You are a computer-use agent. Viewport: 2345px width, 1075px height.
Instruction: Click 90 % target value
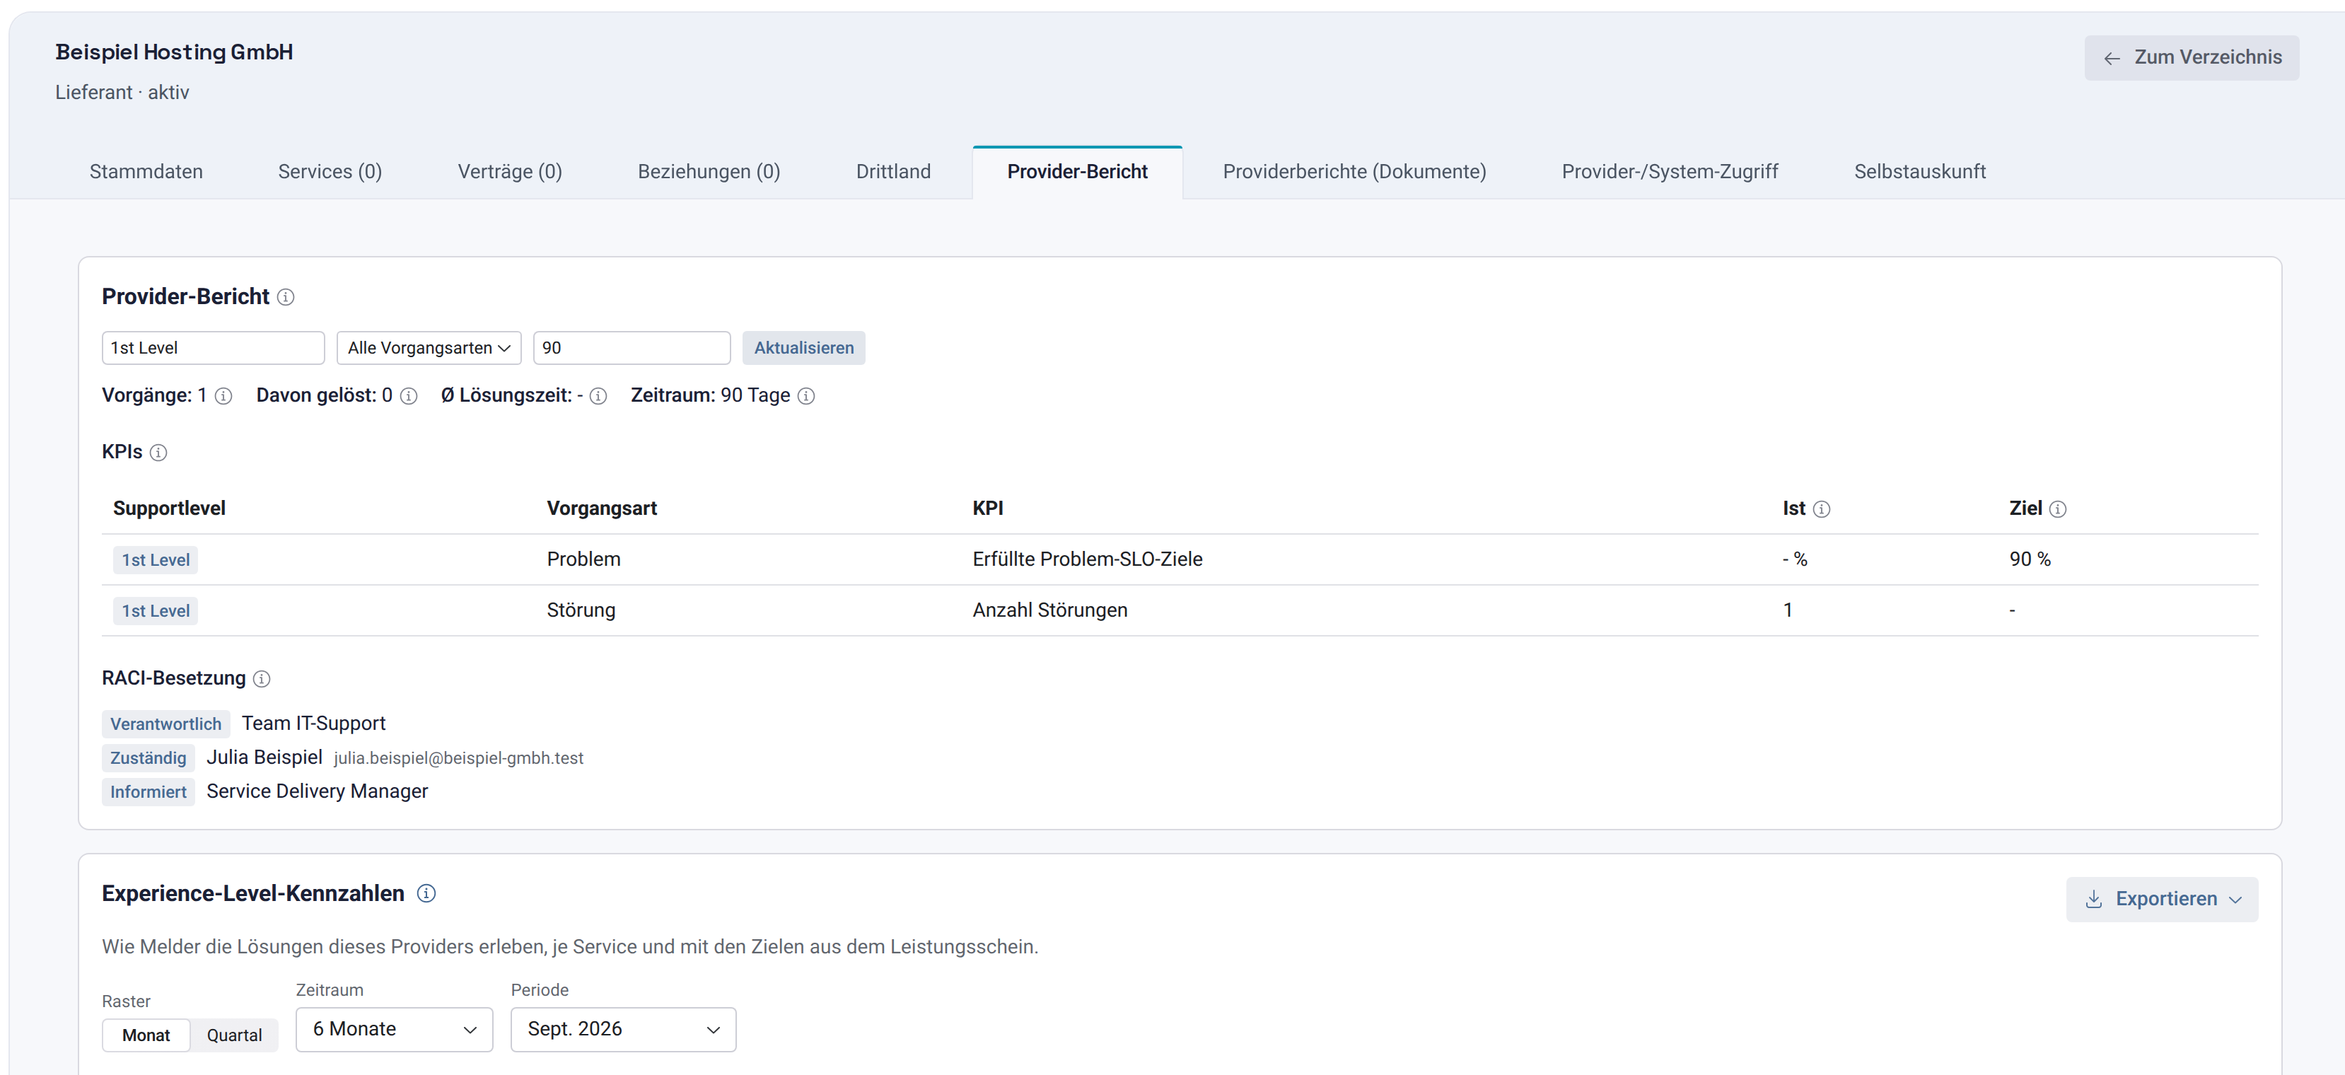pos(2030,559)
